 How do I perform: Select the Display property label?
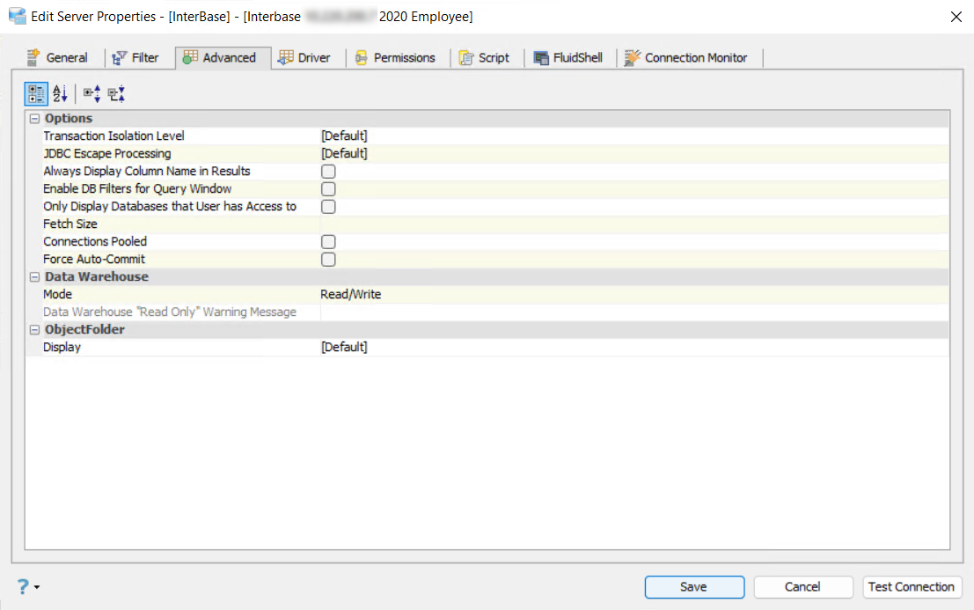62,347
